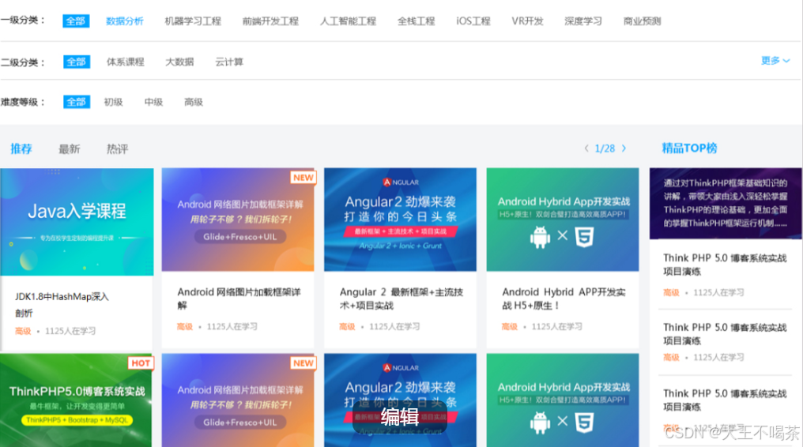
Task: Set difficulty to 中级
Action: point(153,102)
